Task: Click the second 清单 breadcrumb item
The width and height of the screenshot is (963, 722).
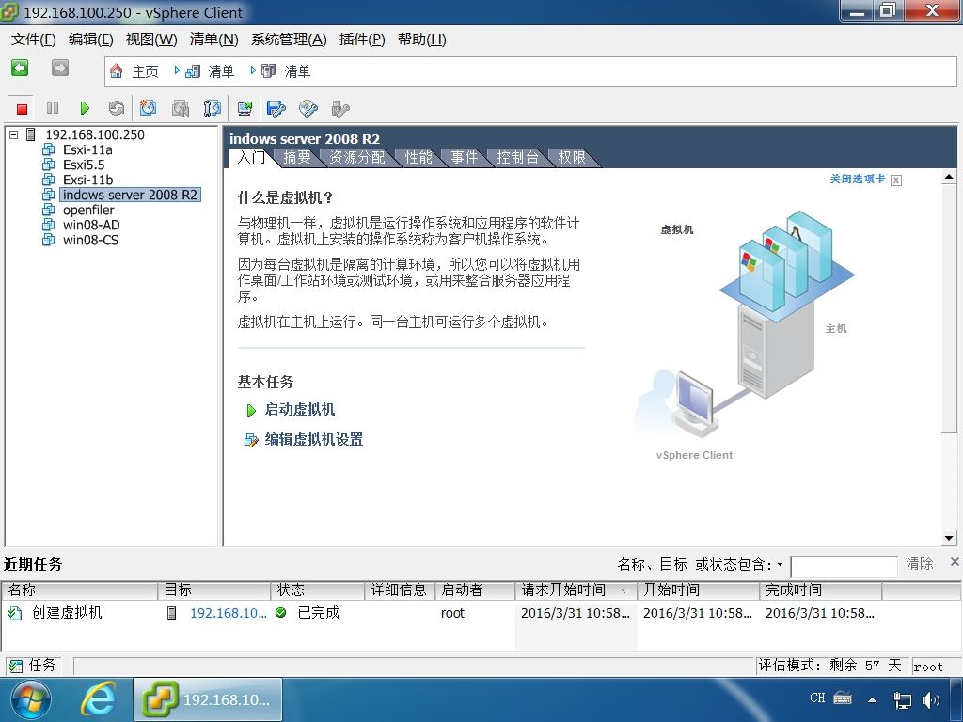Action: (286, 71)
